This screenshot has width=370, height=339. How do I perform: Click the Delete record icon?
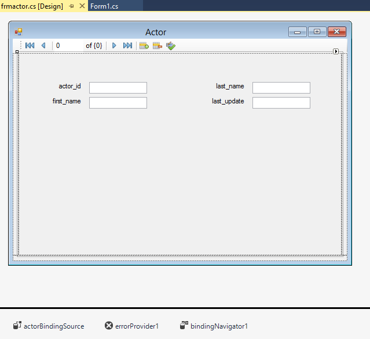coord(157,46)
